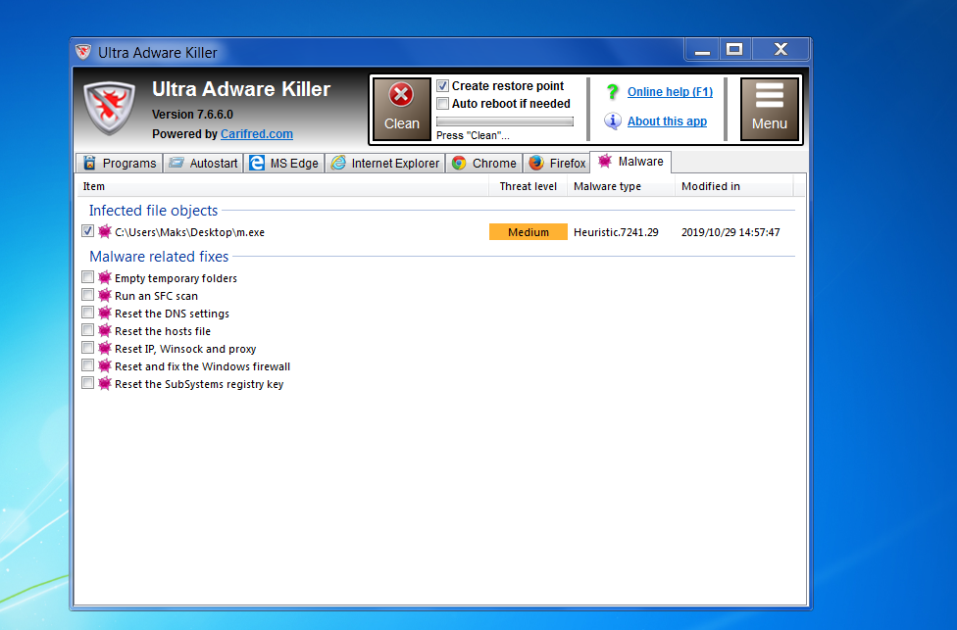
Task: Click the shield logo in header
Action: coord(109,108)
